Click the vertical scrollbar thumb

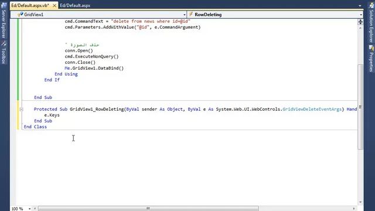[x=360, y=107]
